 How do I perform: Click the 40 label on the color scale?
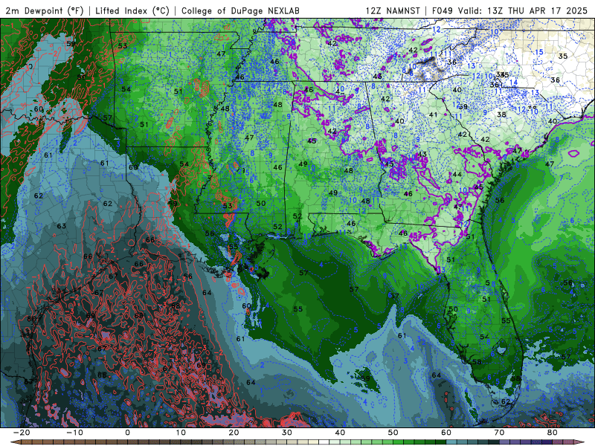(340, 433)
